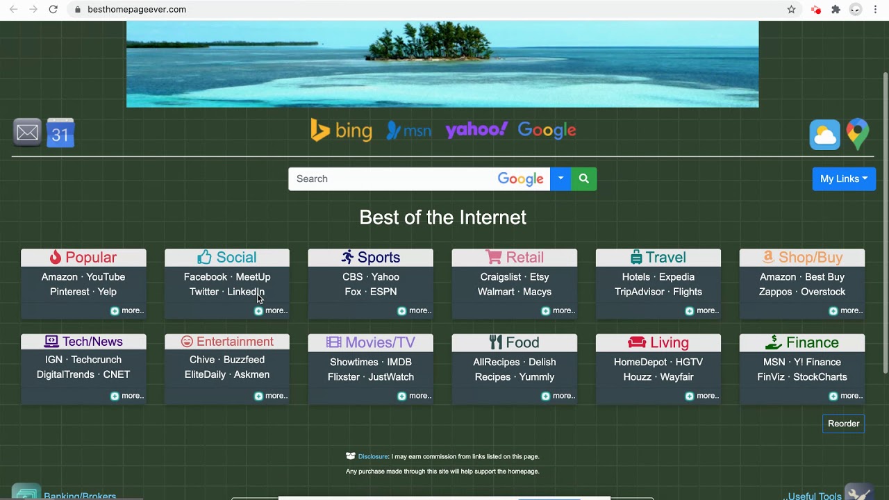Click the laptop icon on Tech/News

point(51,341)
